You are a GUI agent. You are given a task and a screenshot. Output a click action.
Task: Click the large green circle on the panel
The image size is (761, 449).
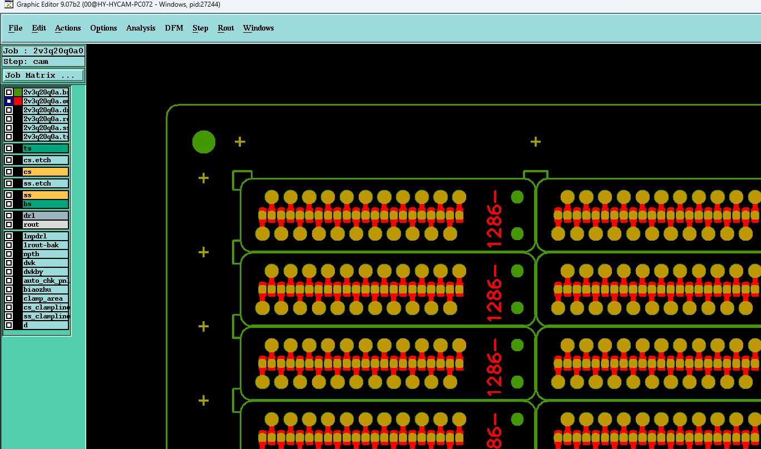pos(204,142)
